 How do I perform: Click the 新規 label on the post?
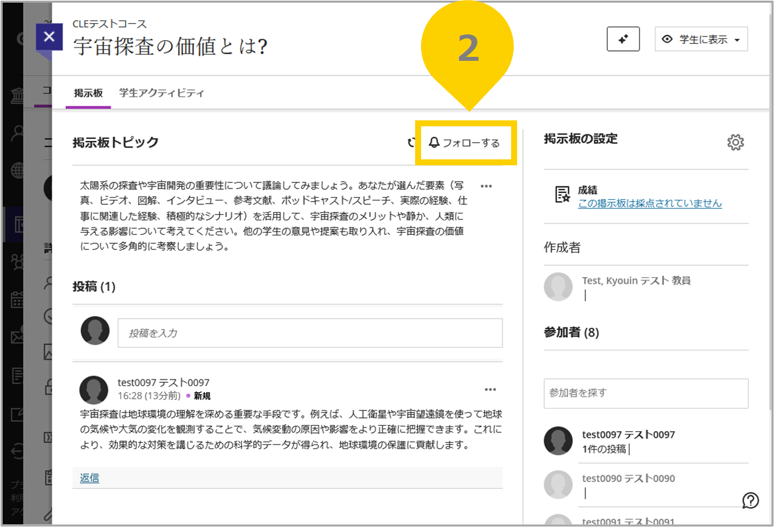point(203,396)
